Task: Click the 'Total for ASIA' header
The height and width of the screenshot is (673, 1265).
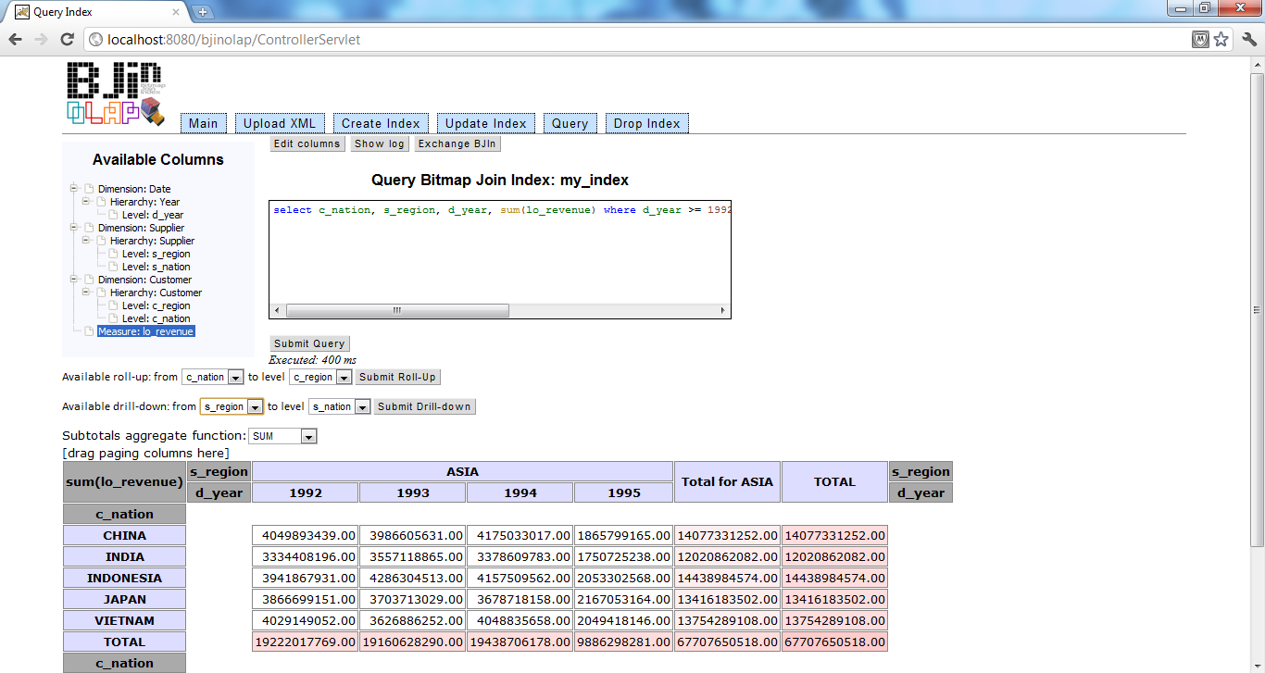Action: tap(727, 481)
